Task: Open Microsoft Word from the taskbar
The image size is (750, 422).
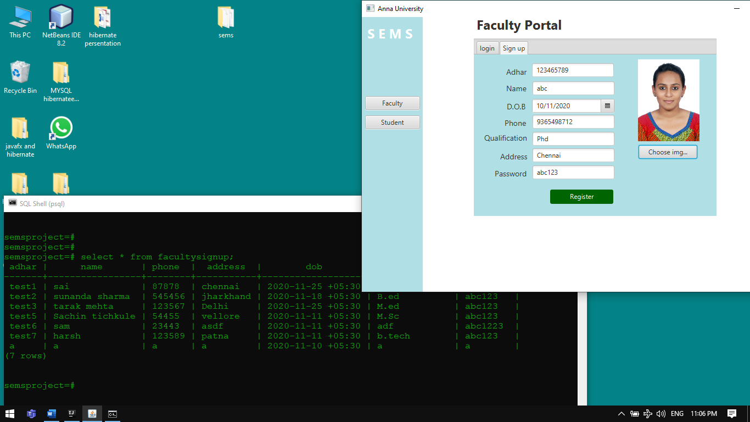Action: [x=52, y=414]
